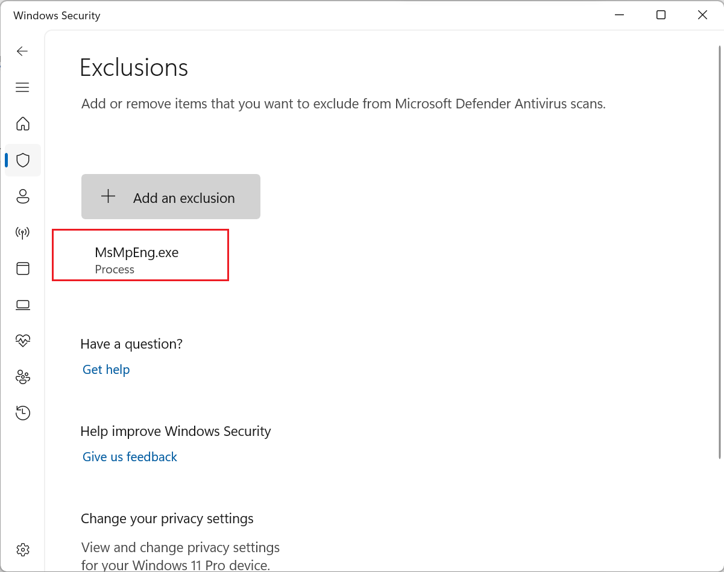The height and width of the screenshot is (572, 724).
Task: Click the plus on Add an exclusion
Action: click(x=108, y=196)
